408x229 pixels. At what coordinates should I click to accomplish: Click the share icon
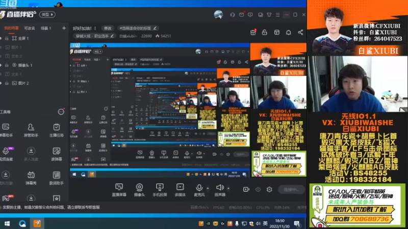[300, 32]
